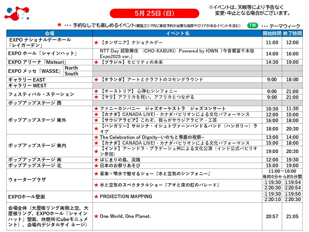
Task: Click the star next to PROJECTION MAPPING
Action: (x=96, y=197)
